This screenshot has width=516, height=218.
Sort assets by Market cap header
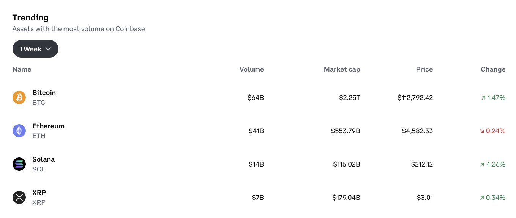[342, 69]
